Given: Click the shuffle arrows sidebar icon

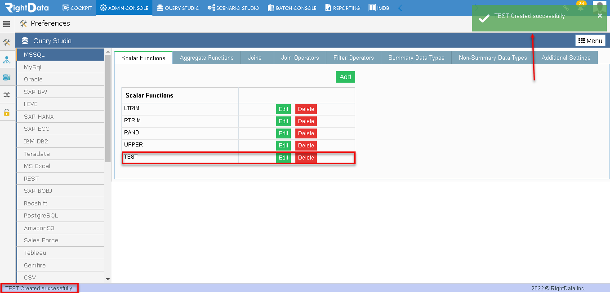Looking at the screenshot, I should [x=7, y=95].
